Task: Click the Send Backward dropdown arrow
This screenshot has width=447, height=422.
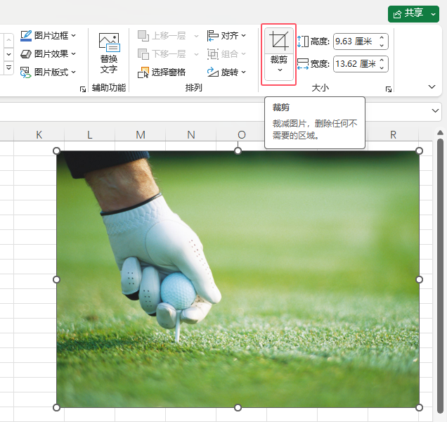Action: [196, 54]
